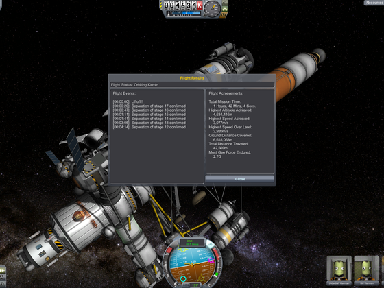384x288 pixels.
Task: Click the gold level indicator at navball center
Action: [x=192, y=265]
